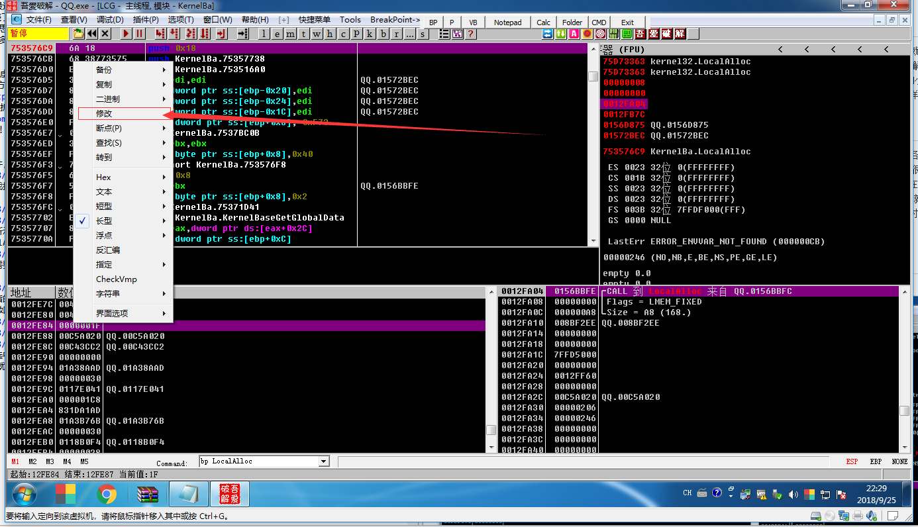Select memory slot M5
Viewport: 918px width, 527px height.
coord(84,461)
